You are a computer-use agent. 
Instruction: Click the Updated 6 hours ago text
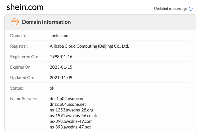coord(170,9)
